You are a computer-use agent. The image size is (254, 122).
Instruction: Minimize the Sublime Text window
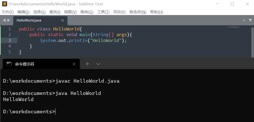217,4
